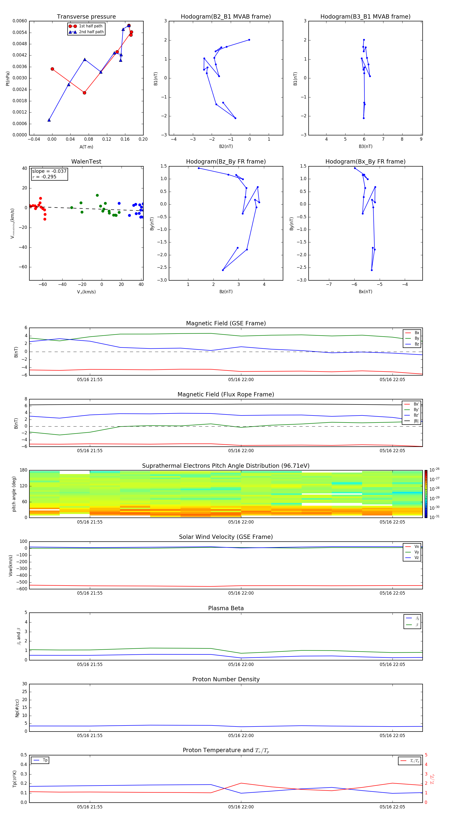Click the 'Solar Wind Velocity (GSE Frame)' title

[226, 537]
